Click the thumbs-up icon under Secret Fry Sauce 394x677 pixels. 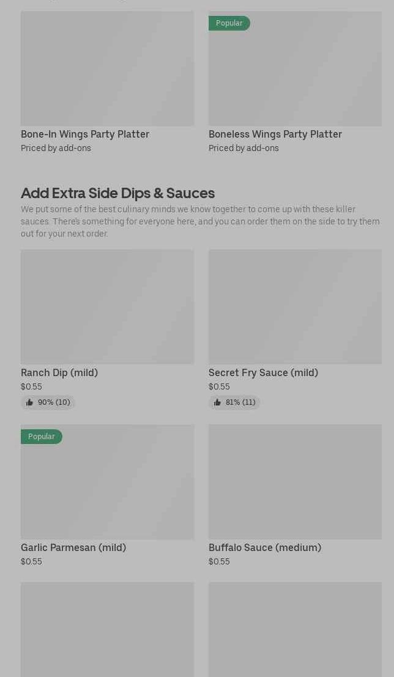point(217,402)
